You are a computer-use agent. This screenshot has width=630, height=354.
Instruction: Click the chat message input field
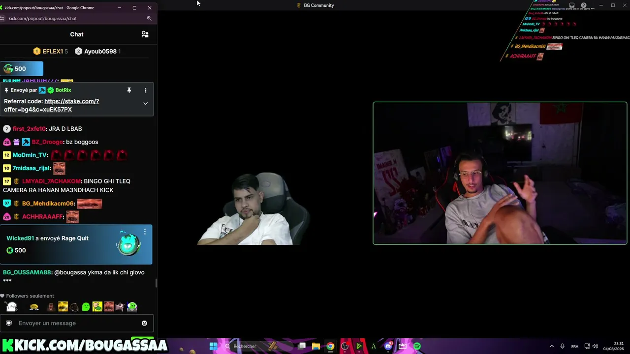click(x=77, y=324)
